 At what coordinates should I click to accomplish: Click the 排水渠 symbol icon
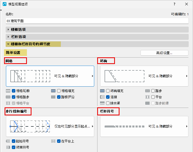[102, 103]
